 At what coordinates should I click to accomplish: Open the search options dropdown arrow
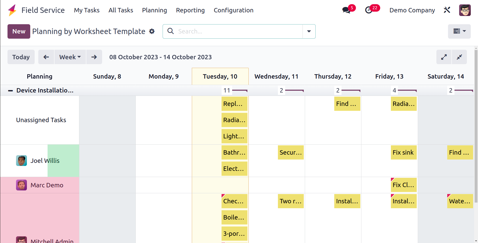[309, 31]
